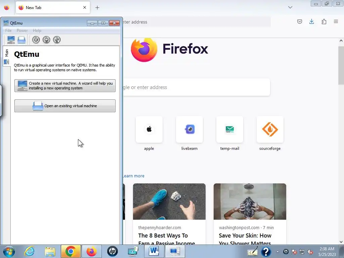The image size is (344, 258).
Task: Open Windows Explorer folder from taskbar
Action: tap(50, 251)
